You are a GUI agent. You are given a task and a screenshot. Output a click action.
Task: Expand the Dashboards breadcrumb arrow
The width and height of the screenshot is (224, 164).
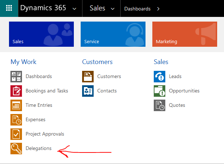(x=158, y=9)
